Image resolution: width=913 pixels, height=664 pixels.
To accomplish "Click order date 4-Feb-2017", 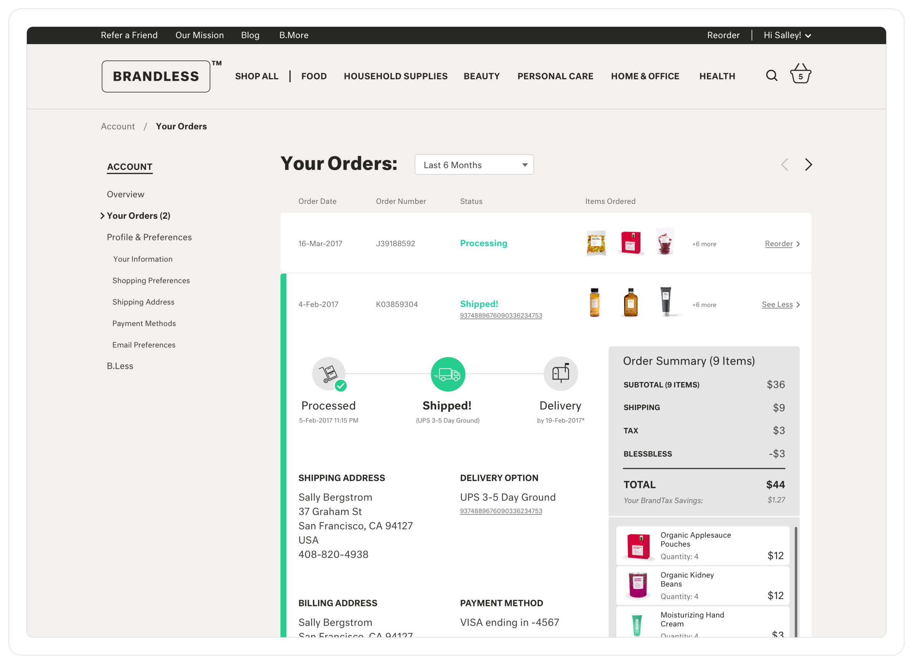I will [x=318, y=304].
